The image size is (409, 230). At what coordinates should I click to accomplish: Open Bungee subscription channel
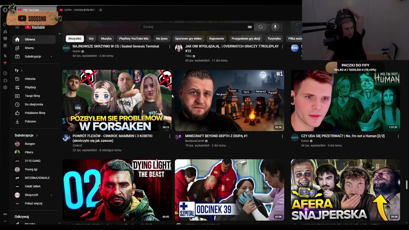pos(34,144)
